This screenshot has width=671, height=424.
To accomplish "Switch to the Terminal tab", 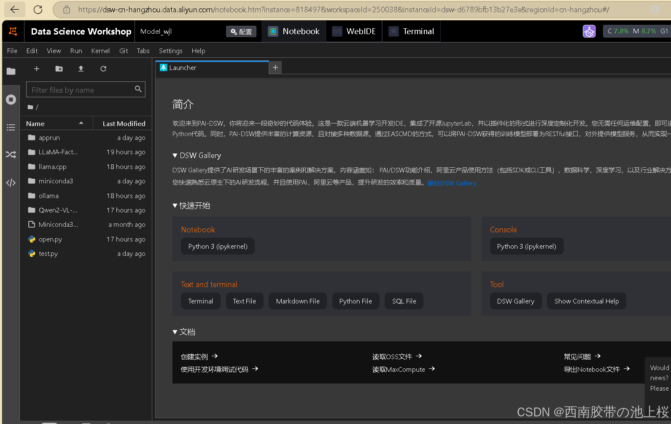I will 412,31.
